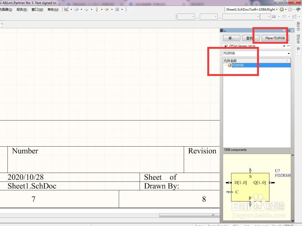Restore the window with the maximize button
The image size is (302, 226).
point(284,2)
